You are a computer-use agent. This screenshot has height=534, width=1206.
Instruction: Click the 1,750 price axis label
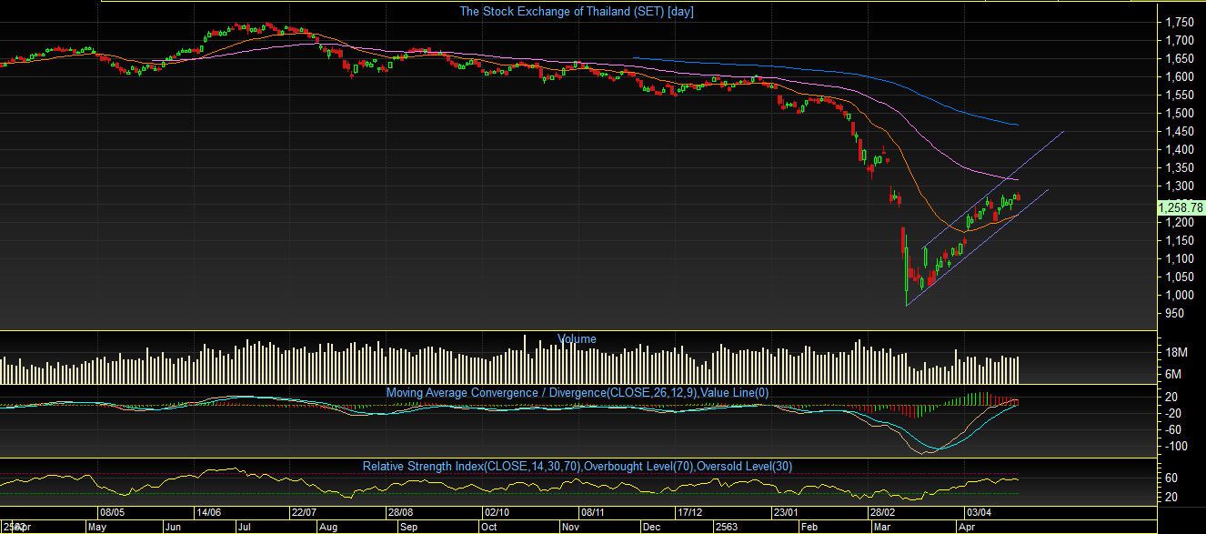point(1180,22)
